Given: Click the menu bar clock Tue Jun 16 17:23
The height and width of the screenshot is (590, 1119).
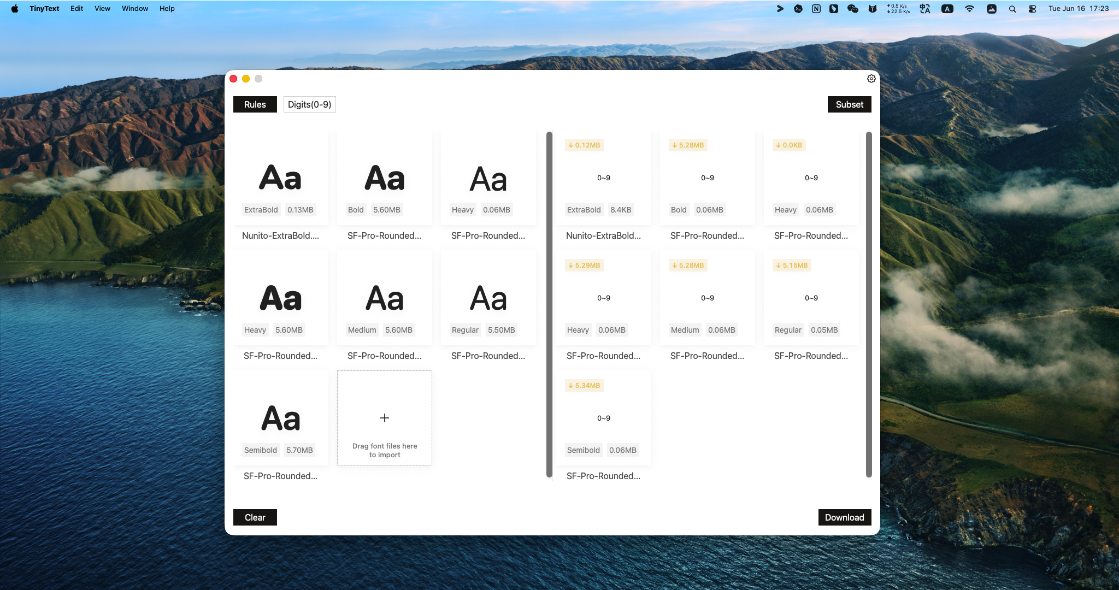Looking at the screenshot, I should pyautogui.click(x=1079, y=9).
